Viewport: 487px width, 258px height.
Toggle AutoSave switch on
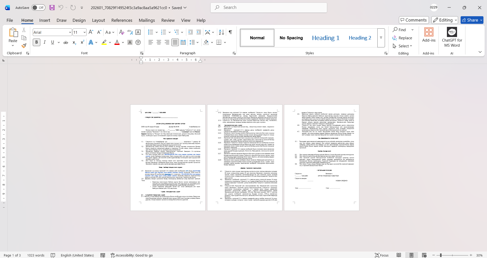point(38,8)
